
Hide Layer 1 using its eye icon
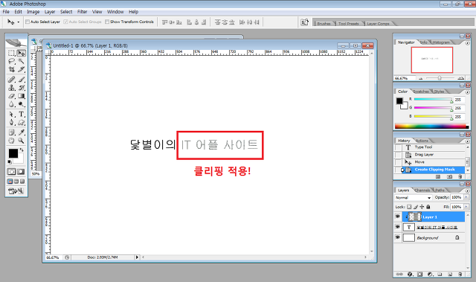397,217
